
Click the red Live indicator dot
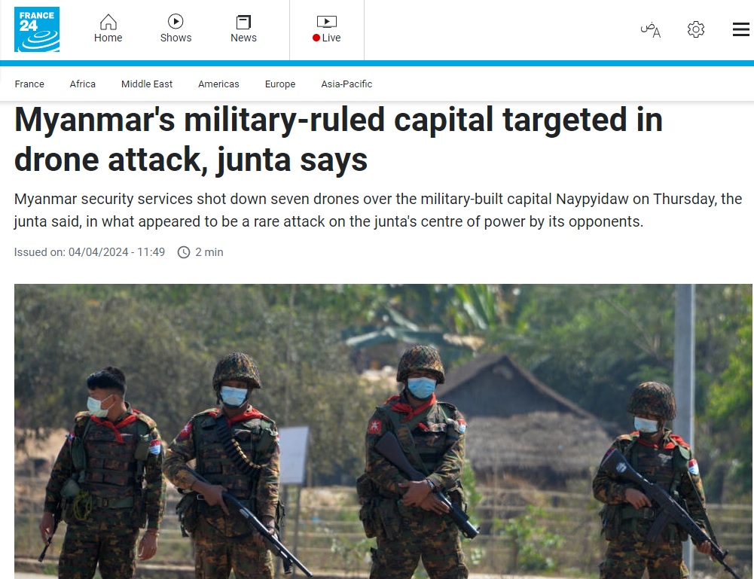coord(316,38)
